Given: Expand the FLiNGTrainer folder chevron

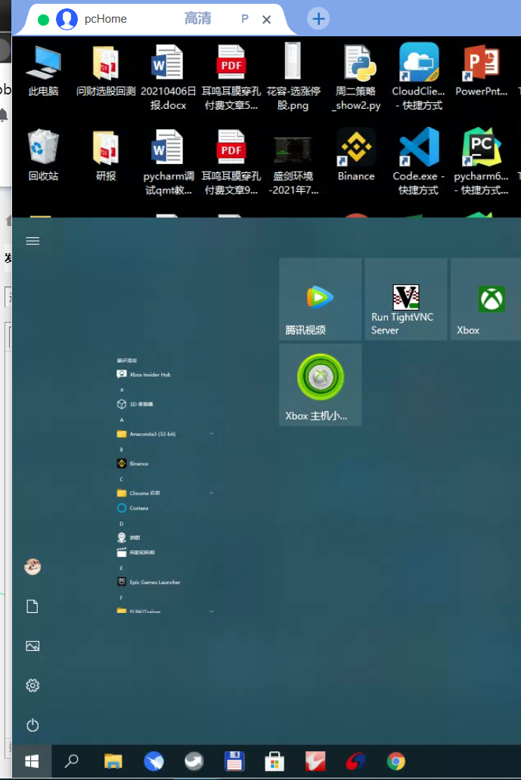Looking at the screenshot, I should (x=212, y=611).
